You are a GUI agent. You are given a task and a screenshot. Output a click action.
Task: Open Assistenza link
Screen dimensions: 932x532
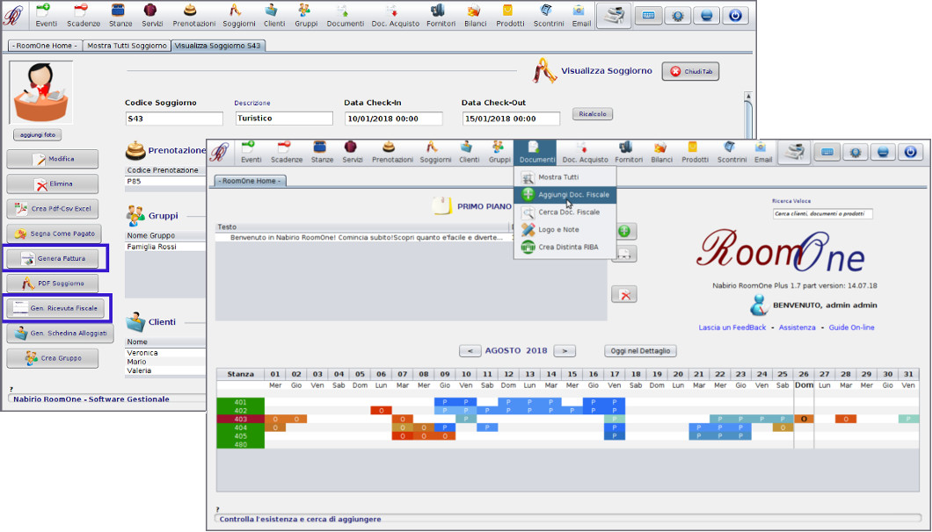(x=797, y=327)
